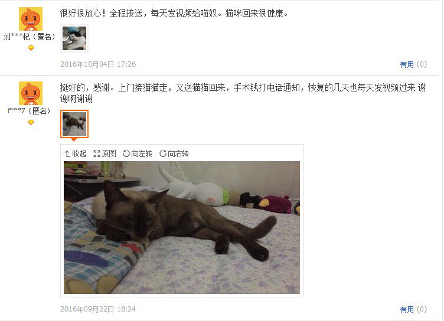Click avatar of user i***7
The width and height of the screenshot is (444, 321).
[31, 93]
